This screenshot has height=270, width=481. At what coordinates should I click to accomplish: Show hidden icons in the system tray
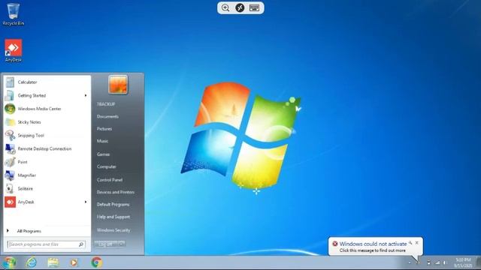click(410, 262)
